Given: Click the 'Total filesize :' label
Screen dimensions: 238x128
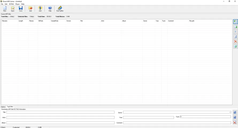Looking at the screenshot, I should (60, 16).
